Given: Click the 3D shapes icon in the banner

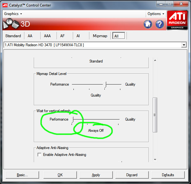Looking at the screenshot, I should click(x=11, y=23).
